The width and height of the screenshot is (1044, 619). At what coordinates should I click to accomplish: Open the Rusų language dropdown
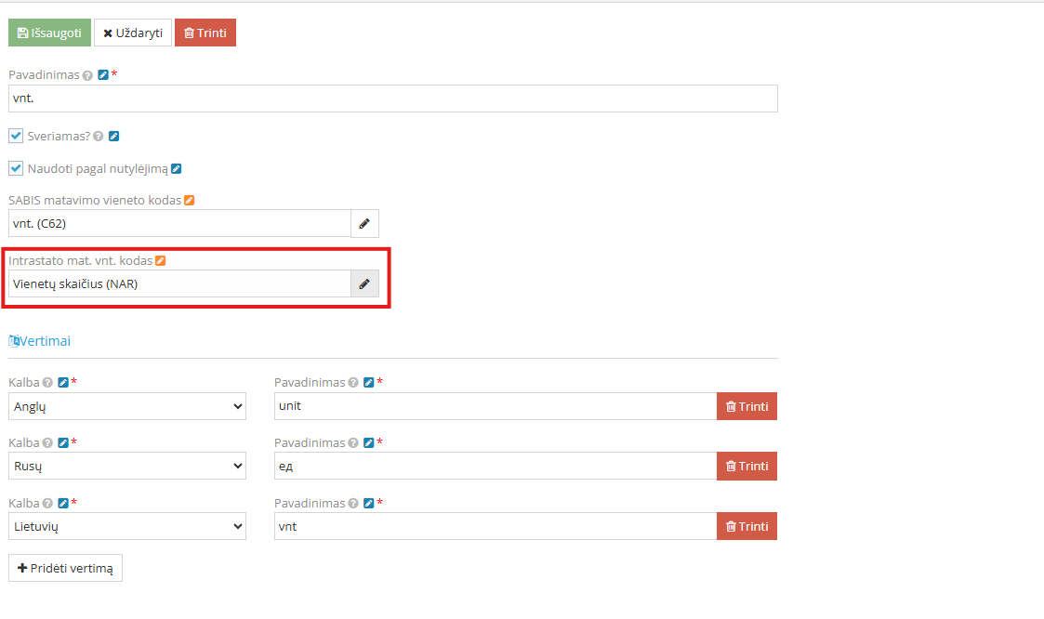click(127, 466)
